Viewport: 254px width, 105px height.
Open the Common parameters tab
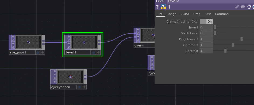(222, 14)
